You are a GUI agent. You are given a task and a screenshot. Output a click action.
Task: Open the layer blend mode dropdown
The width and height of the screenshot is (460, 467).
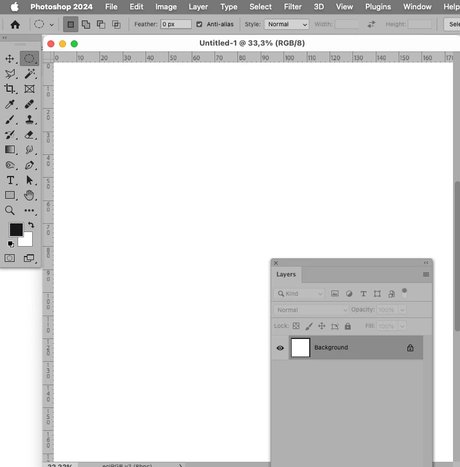tap(311, 310)
